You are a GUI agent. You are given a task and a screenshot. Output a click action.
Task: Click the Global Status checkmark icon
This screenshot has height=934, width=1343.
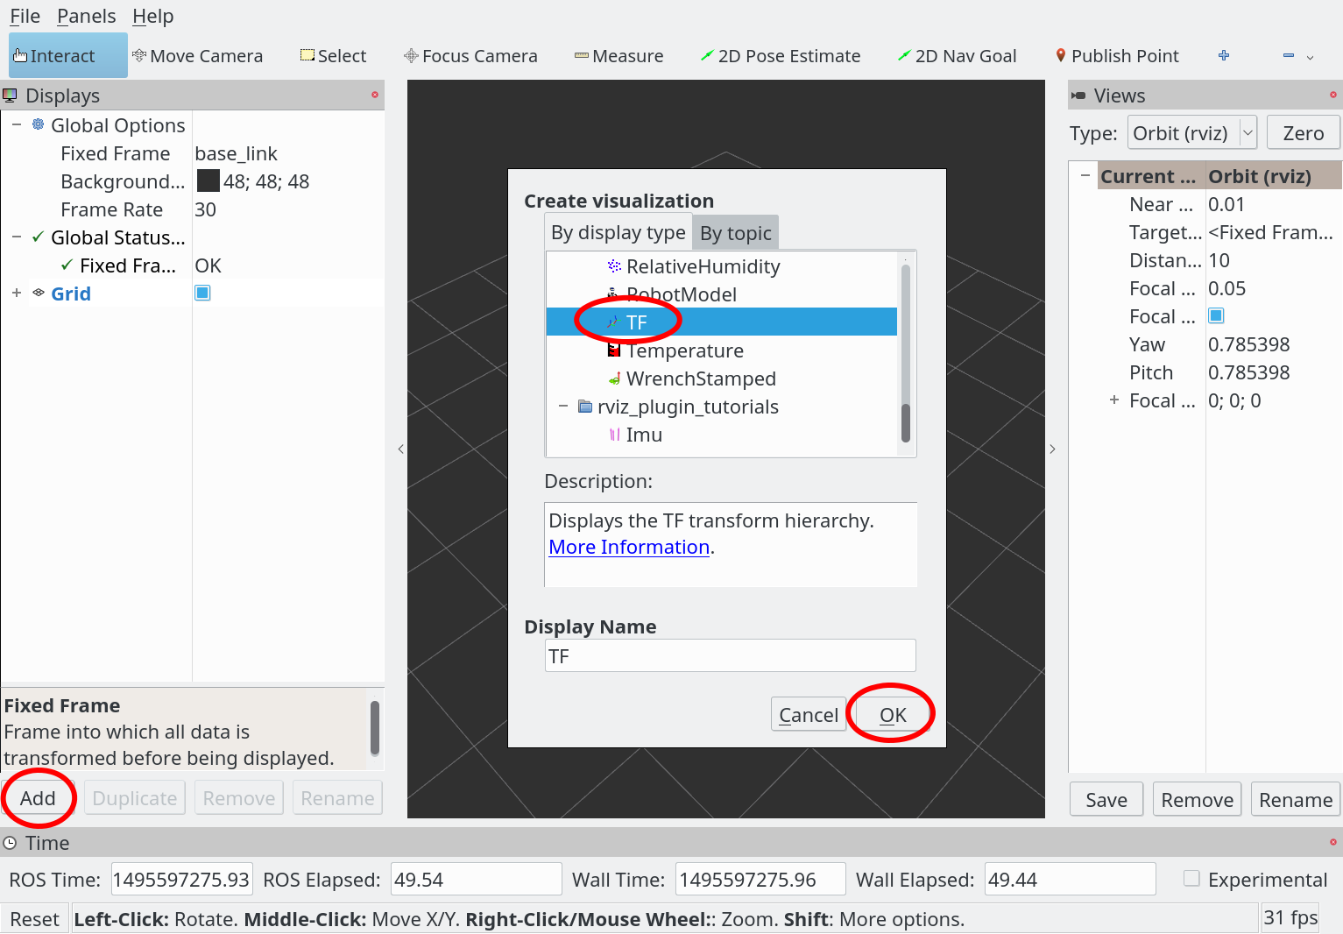pyautogui.click(x=38, y=237)
